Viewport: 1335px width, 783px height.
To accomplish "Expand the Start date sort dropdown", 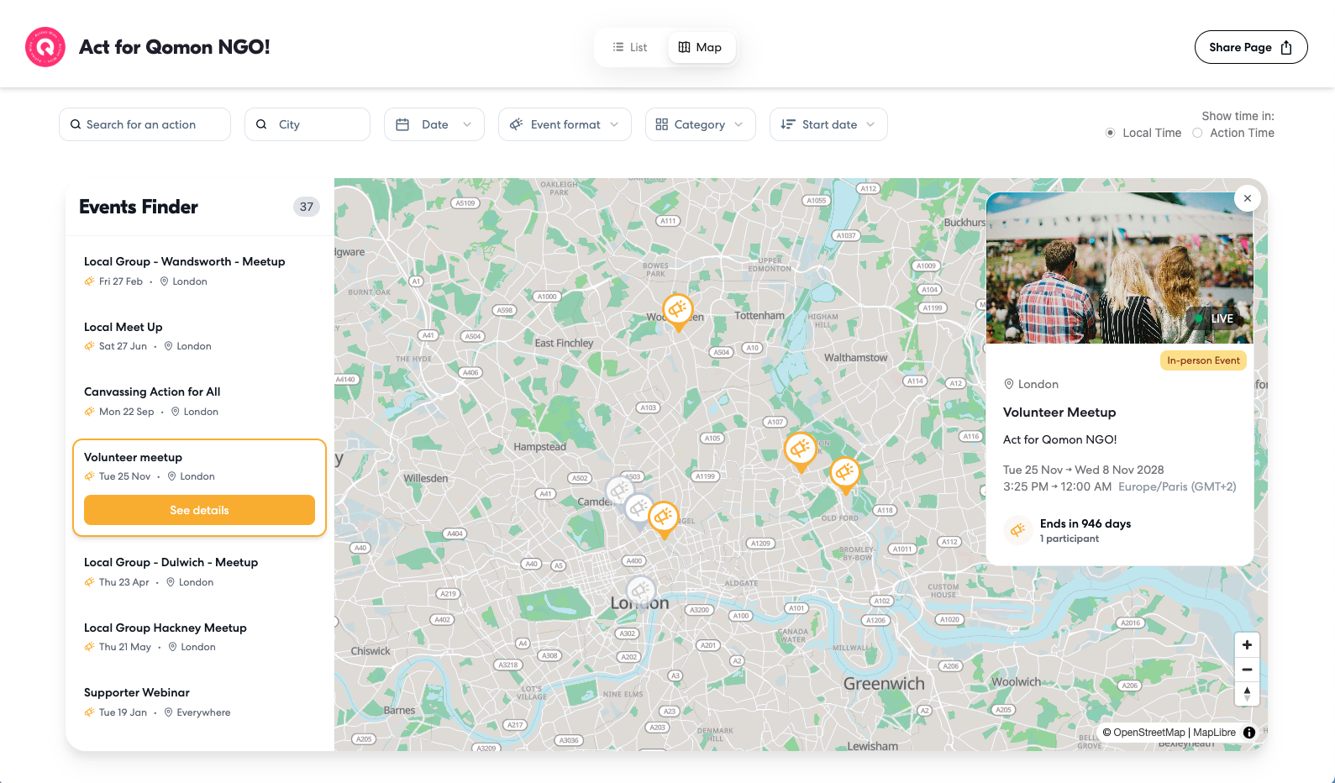I will click(x=828, y=124).
